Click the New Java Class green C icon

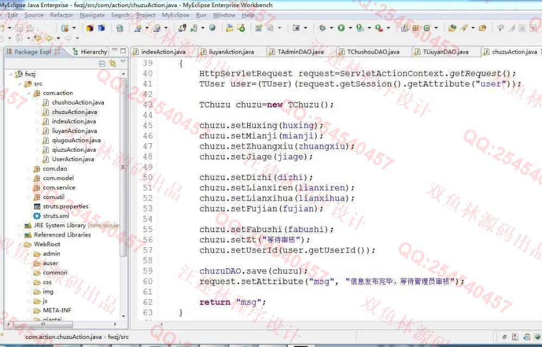[426, 28]
